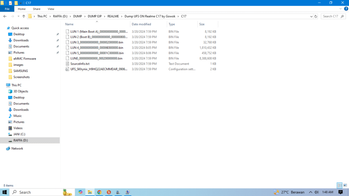This screenshot has height=196, width=349.
Task: Select LUN0_000000000000 bin file
Action: pos(96,58)
